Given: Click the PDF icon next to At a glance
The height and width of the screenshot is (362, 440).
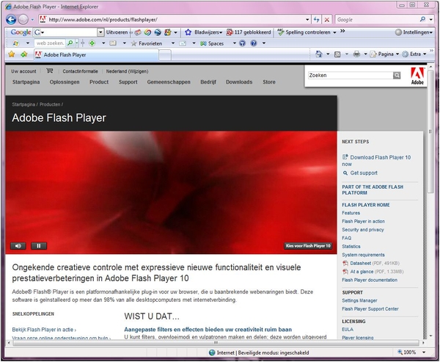Looking at the screenshot, I should click(x=345, y=272).
